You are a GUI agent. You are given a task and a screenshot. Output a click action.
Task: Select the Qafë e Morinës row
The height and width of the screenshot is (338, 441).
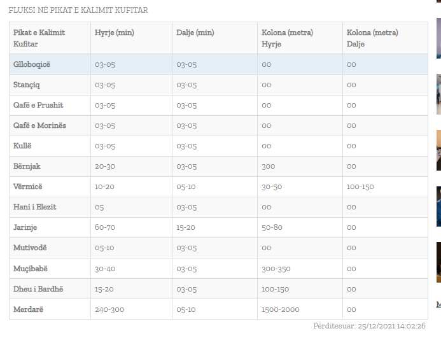[39, 125]
